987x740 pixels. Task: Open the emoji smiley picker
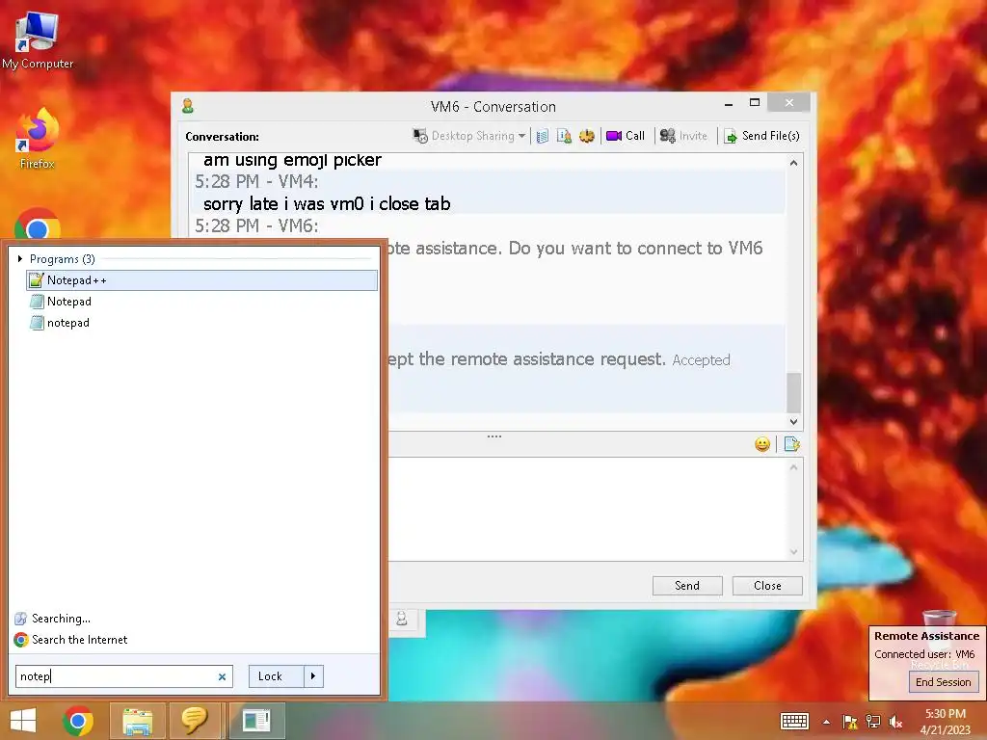[762, 444]
